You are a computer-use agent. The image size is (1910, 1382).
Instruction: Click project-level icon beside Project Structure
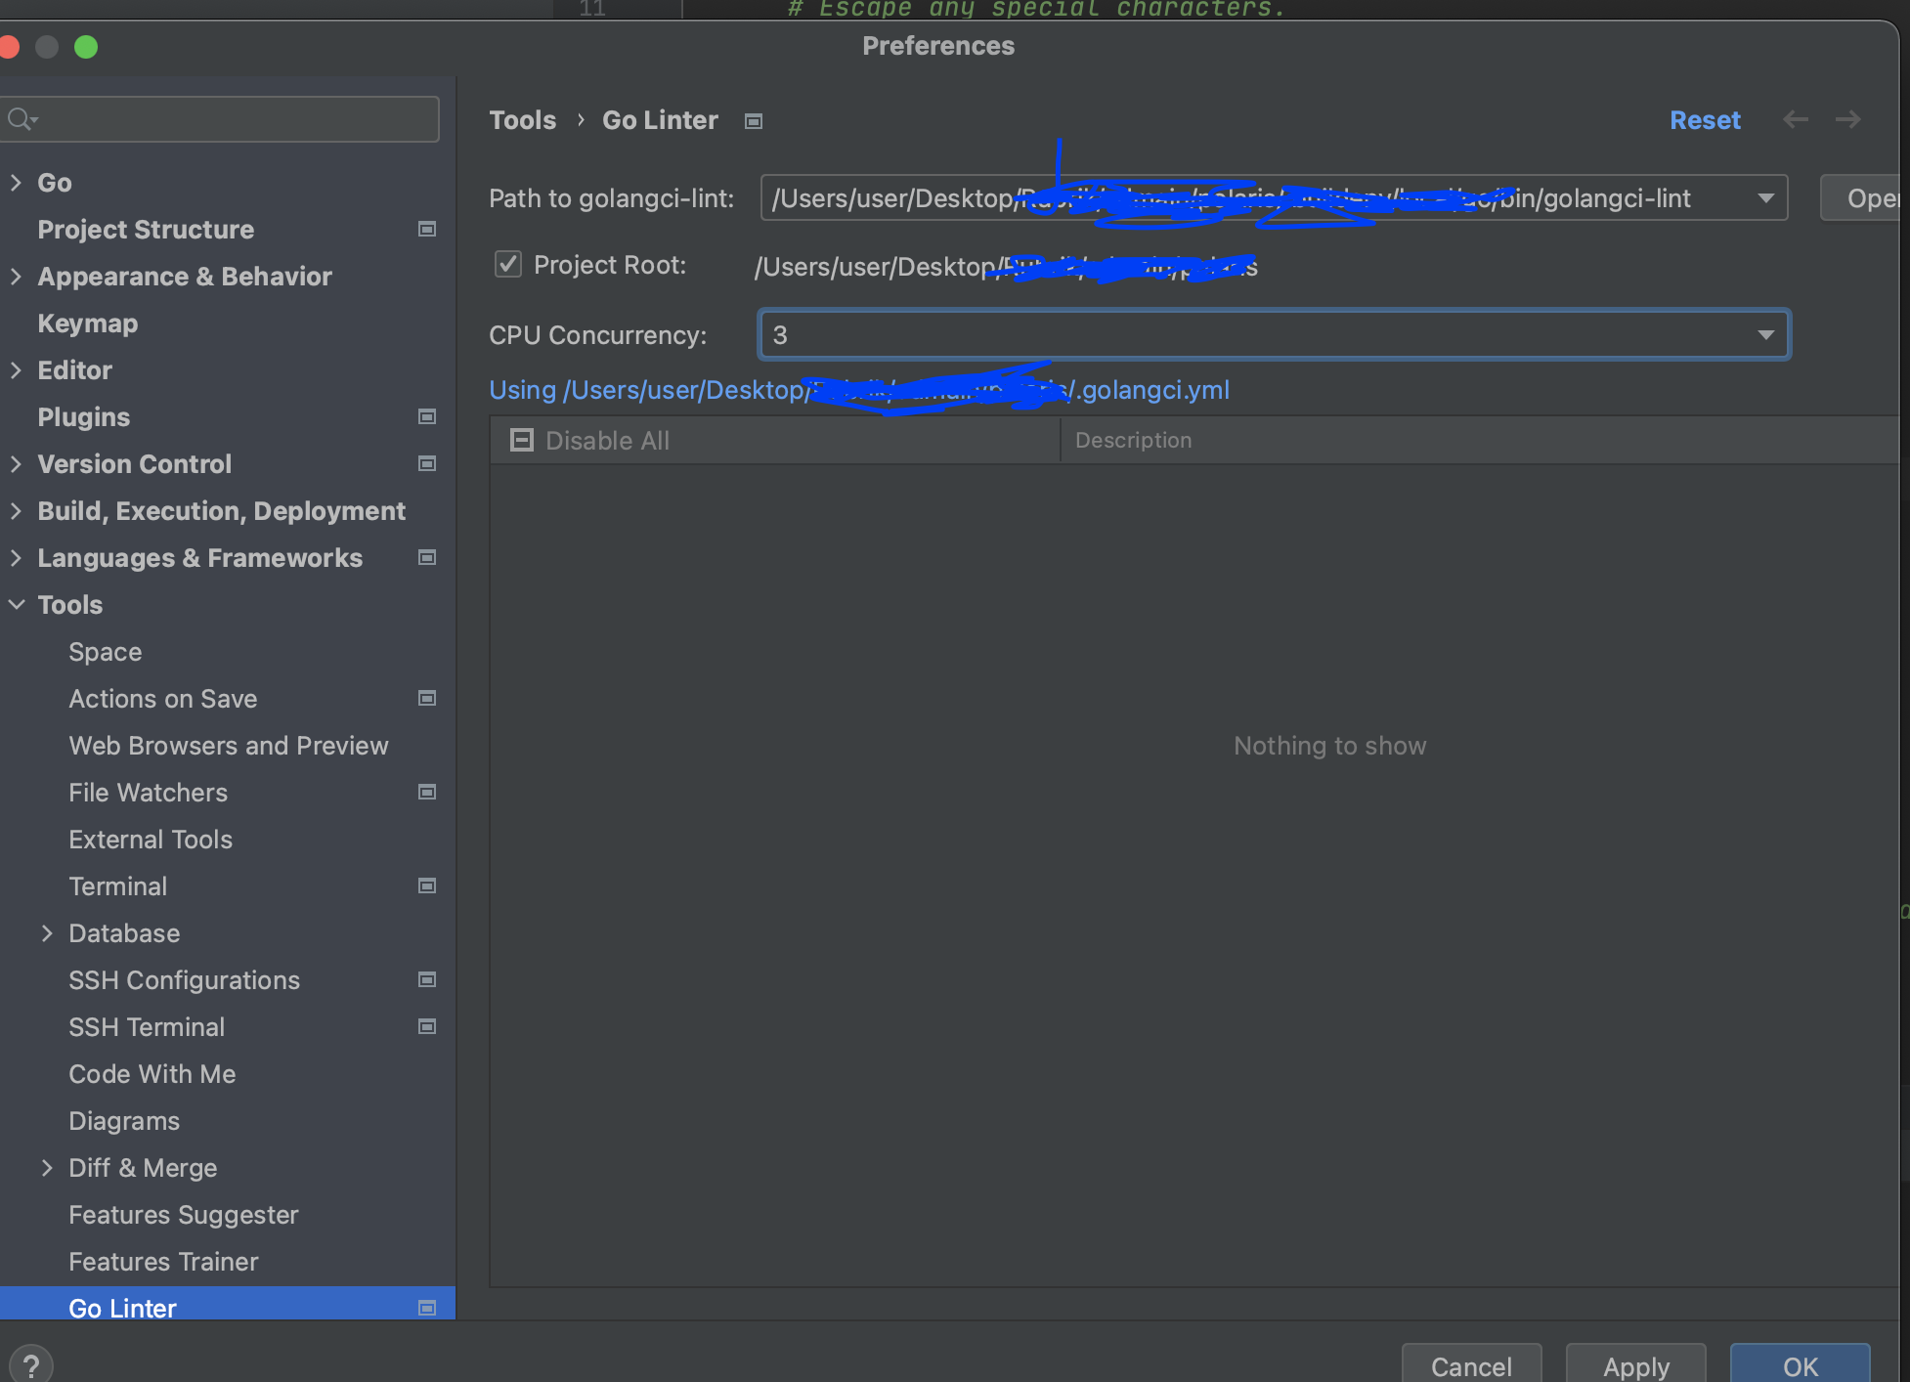[x=427, y=229]
